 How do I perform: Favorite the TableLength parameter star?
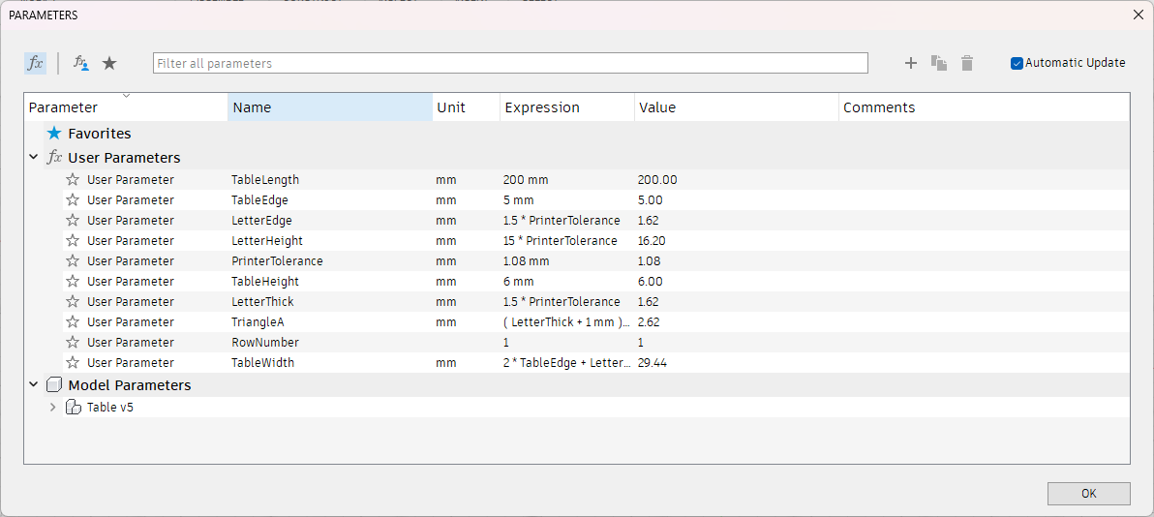coord(73,180)
